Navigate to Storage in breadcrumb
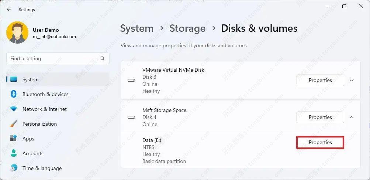Viewport: 370px width, 180px height. 187,28
